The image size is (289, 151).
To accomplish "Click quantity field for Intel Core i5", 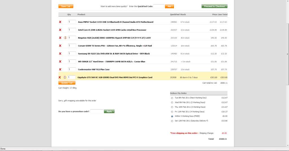I will click(72, 30).
